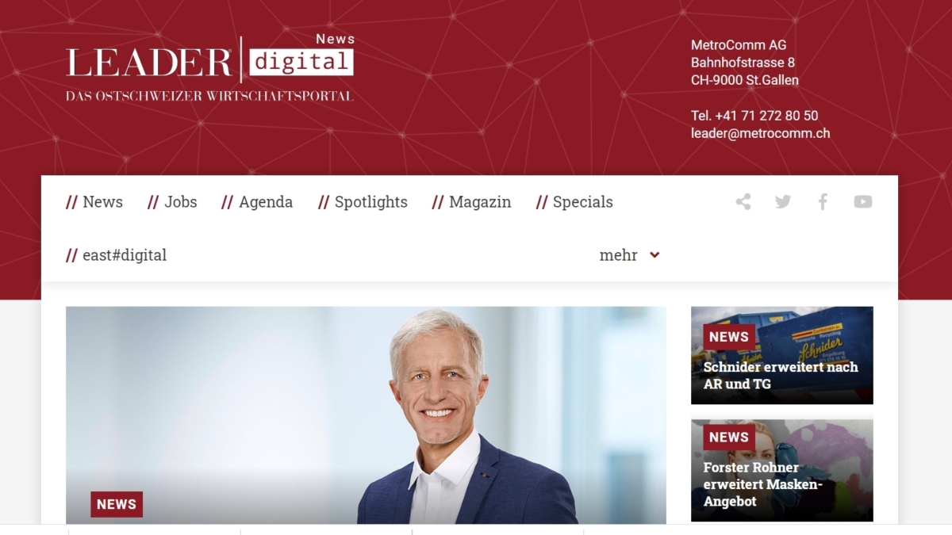Screen dimensions: 952x535
Task: Select the Agenda menu item
Action: [257, 202]
